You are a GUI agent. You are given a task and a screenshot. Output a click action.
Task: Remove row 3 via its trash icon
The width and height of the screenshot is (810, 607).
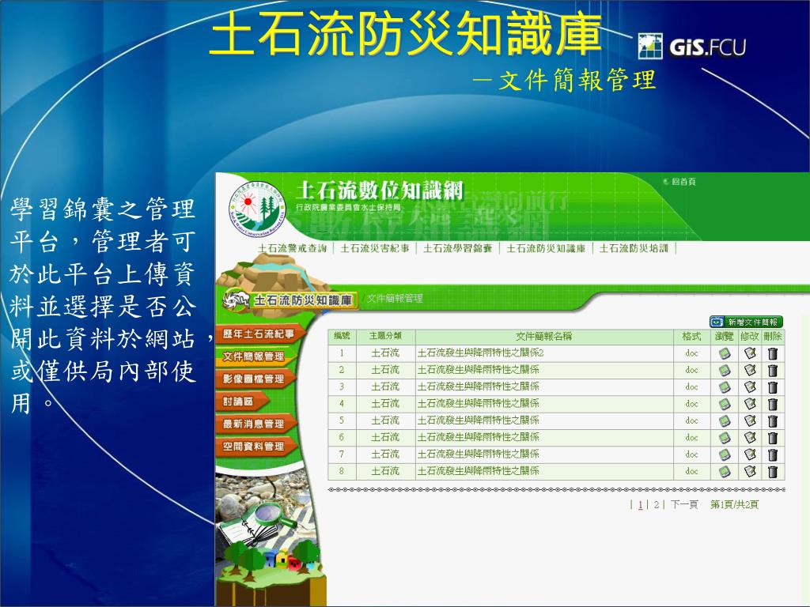[772, 387]
